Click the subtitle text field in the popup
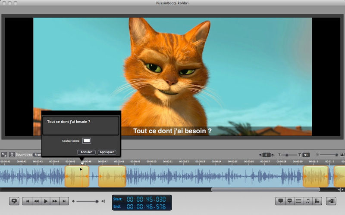Screen dimensions: 345x215 coord(81,126)
